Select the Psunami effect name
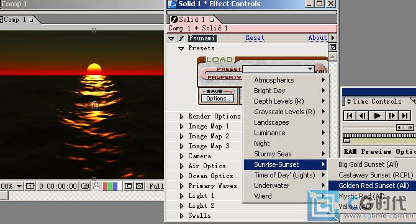This screenshot has height=224, width=416. coord(202,38)
